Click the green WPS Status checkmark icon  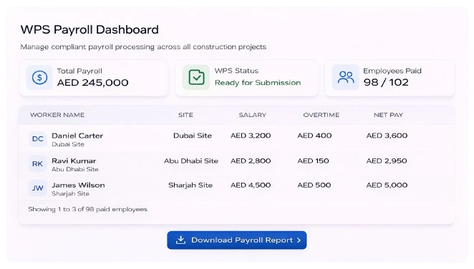196,77
